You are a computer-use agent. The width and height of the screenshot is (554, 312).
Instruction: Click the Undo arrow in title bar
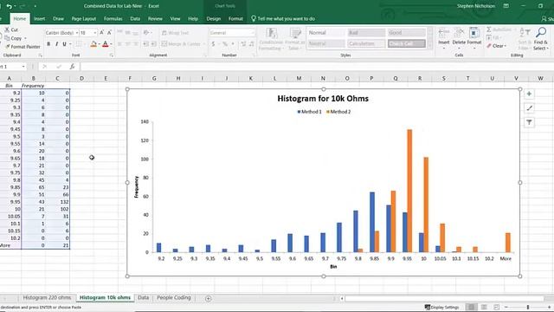pyautogui.click(x=10, y=6)
